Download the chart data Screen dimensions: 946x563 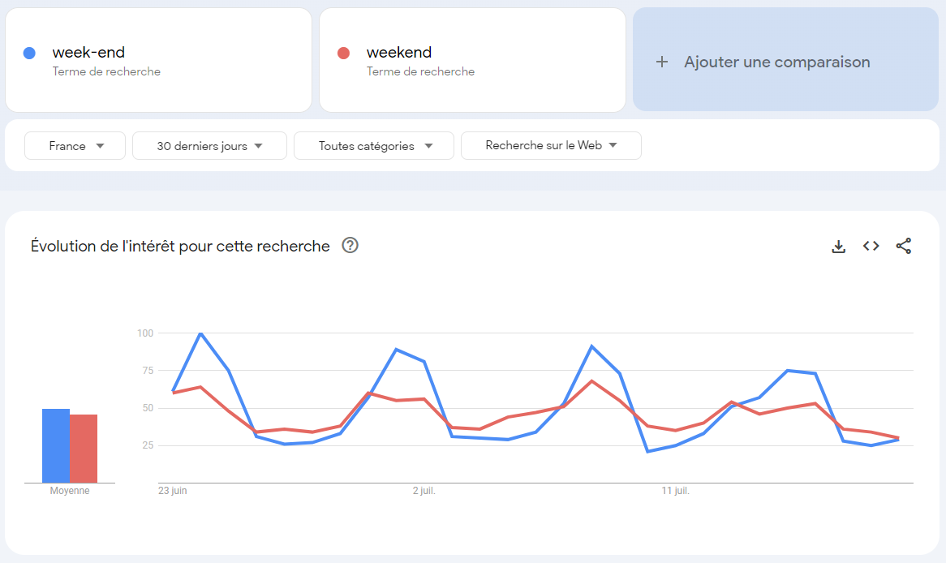coord(838,246)
